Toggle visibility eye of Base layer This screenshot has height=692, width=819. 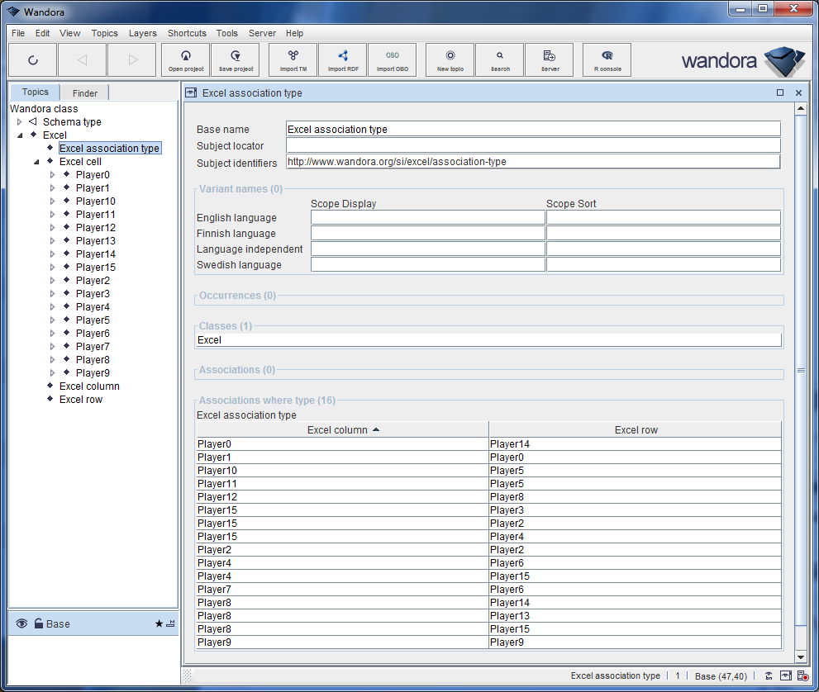point(21,624)
